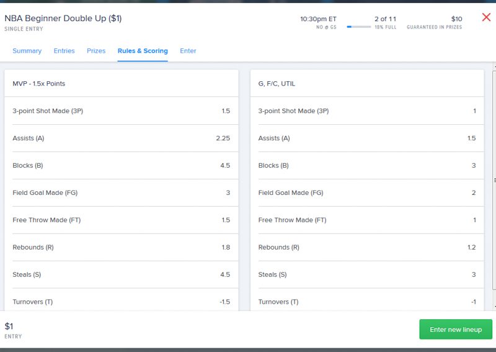This screenshot has width=496, height=352.
Task: Click UTIL 3-point Shot Made value 1
Action: 474,111
